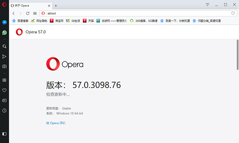The width and height of the screenshot is (239, 143).
Task: Click the Opera 57.0 header text
Action: click(x=36, y=32)
